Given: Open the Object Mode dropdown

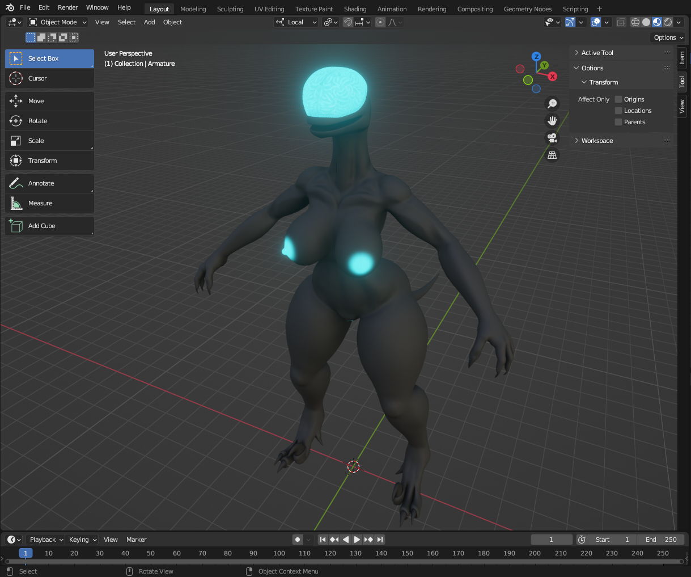Looking at the screenshot, I should (x=58, y=22).
